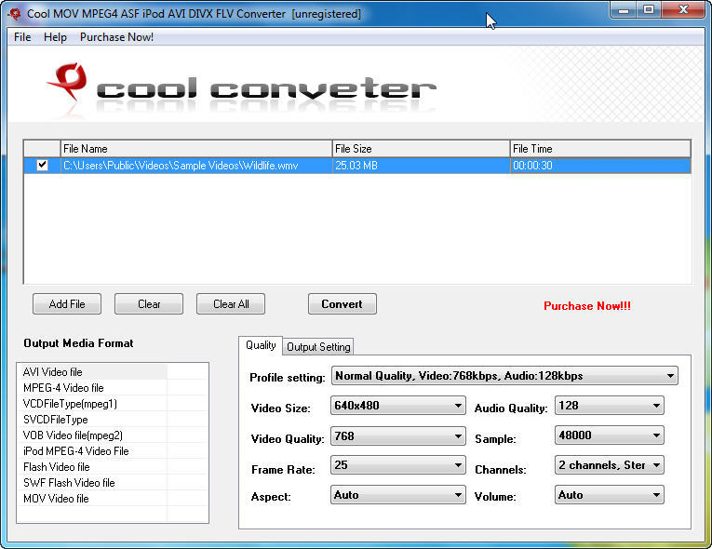Expand the Sample rate dropdown
The image size is (712, 549).
coord(609,435)
